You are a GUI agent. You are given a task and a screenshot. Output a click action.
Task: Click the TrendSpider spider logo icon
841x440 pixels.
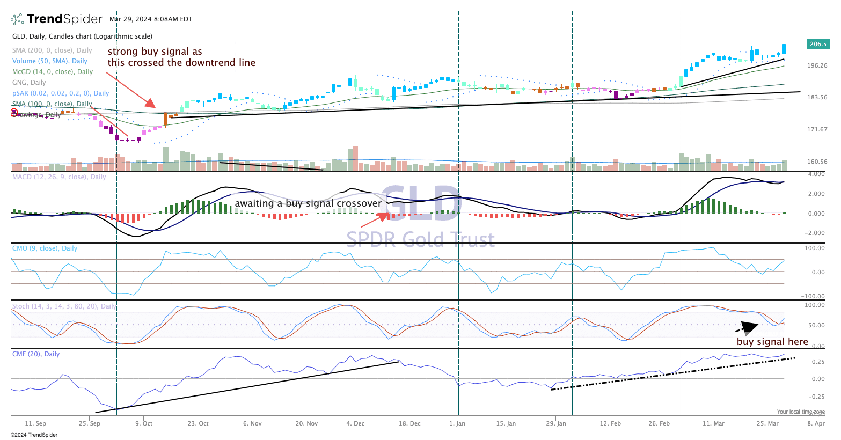[x=18, y=19]
